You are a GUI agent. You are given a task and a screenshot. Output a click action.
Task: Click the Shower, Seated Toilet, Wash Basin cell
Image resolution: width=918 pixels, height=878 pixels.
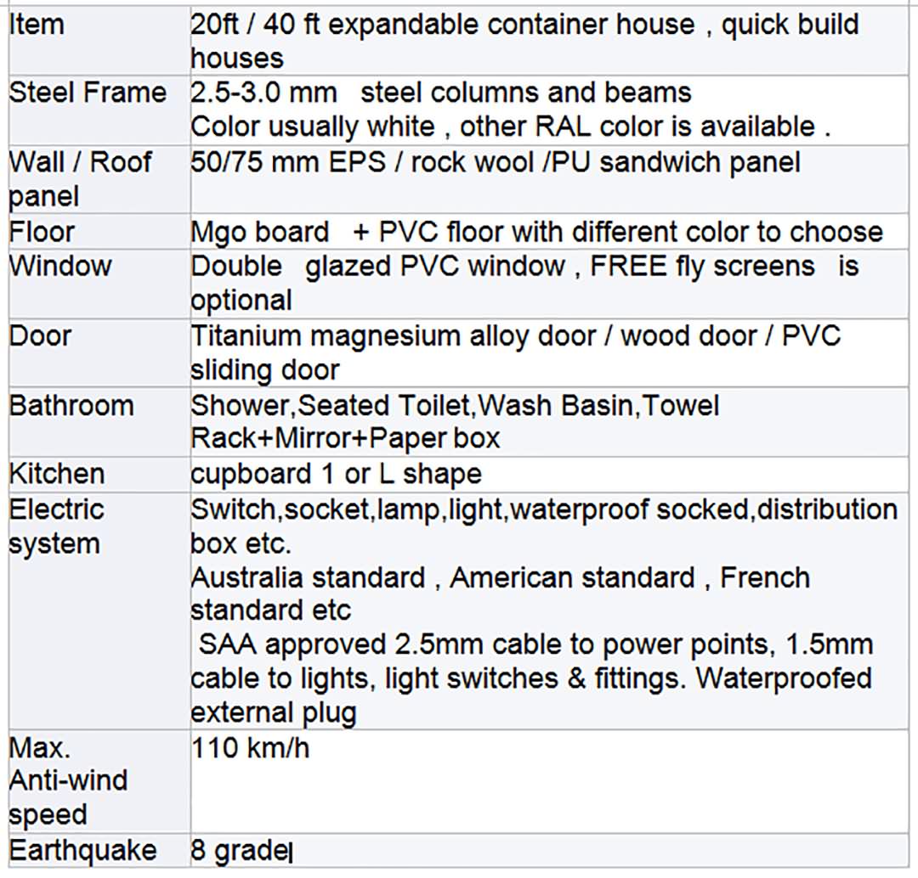455,421
